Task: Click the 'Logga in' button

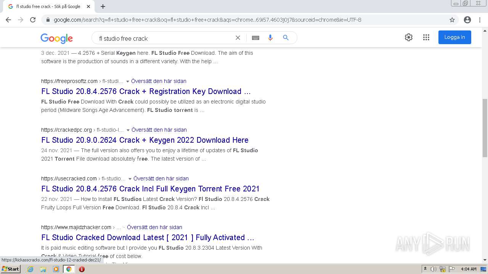Action: pos(454,37)
